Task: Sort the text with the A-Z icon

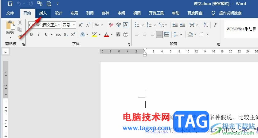Action: 206,25
